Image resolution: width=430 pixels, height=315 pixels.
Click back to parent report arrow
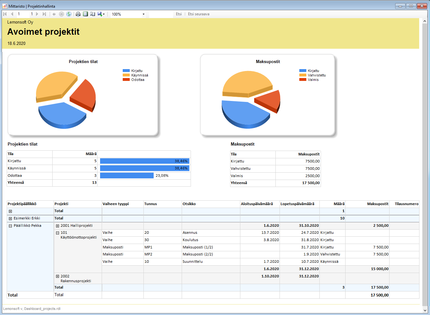[x=54, y=14]
